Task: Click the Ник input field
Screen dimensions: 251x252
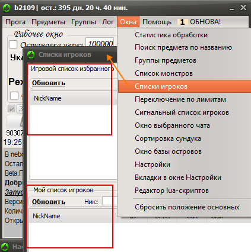Action: [109, 202]
